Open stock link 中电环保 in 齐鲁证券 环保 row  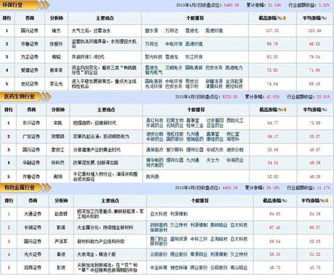click(174, 44)
